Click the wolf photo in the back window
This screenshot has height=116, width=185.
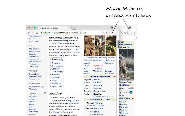127,65
